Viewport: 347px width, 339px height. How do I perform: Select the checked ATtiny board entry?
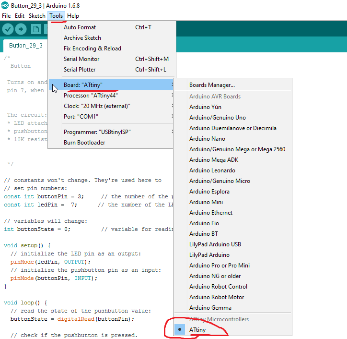click(x=232, y=330)
